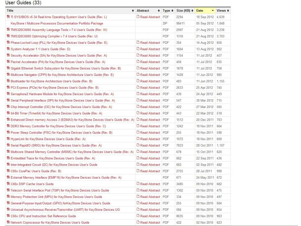Click abstract page icon in EDMA3 row
The image size is (301, 226).
point(138,119)
